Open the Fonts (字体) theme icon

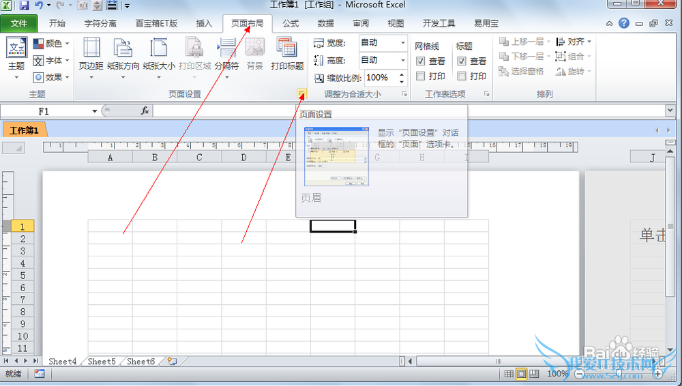point(38,61)
